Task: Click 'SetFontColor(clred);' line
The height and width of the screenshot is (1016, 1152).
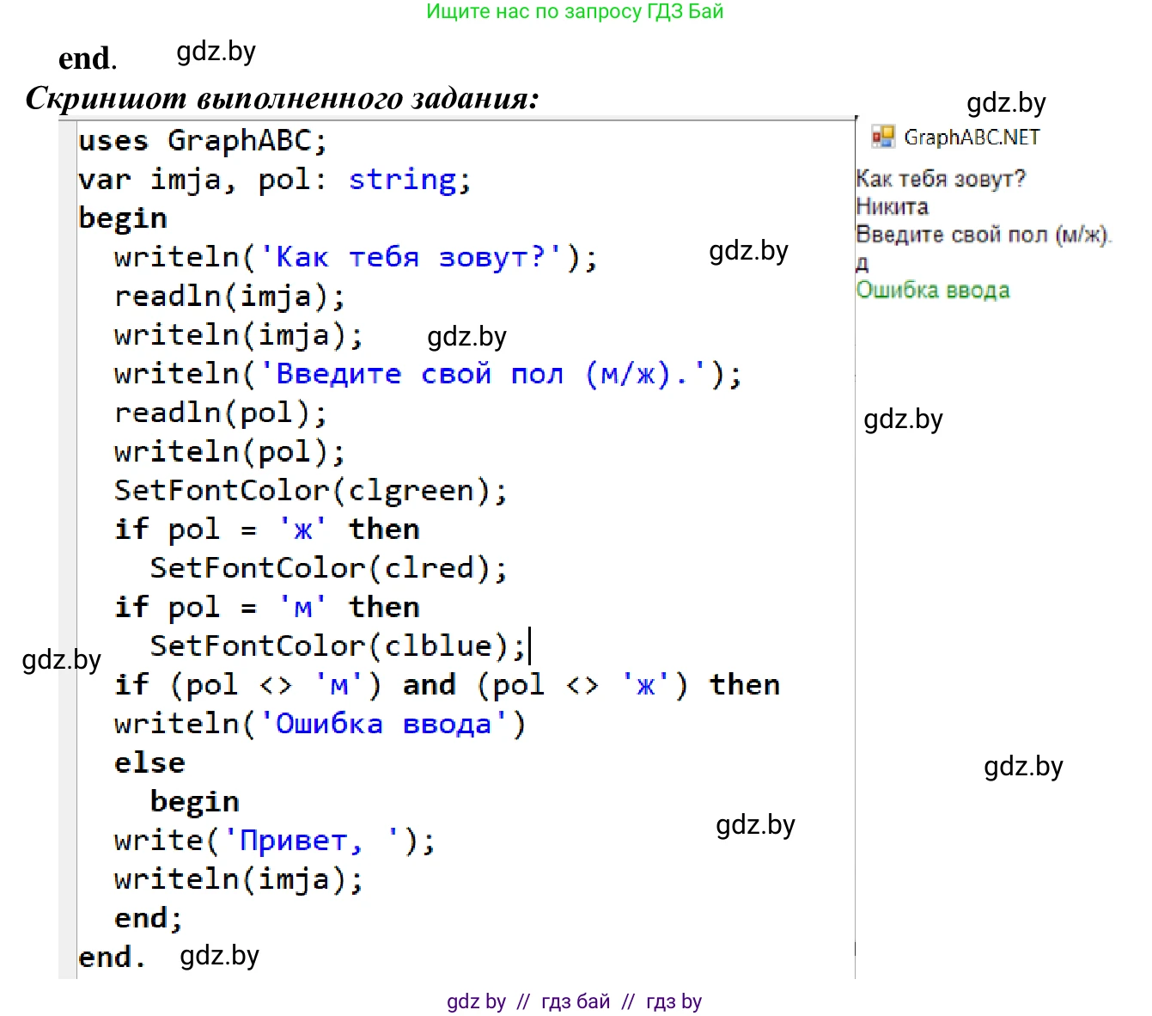Action: tap(328, 568)
